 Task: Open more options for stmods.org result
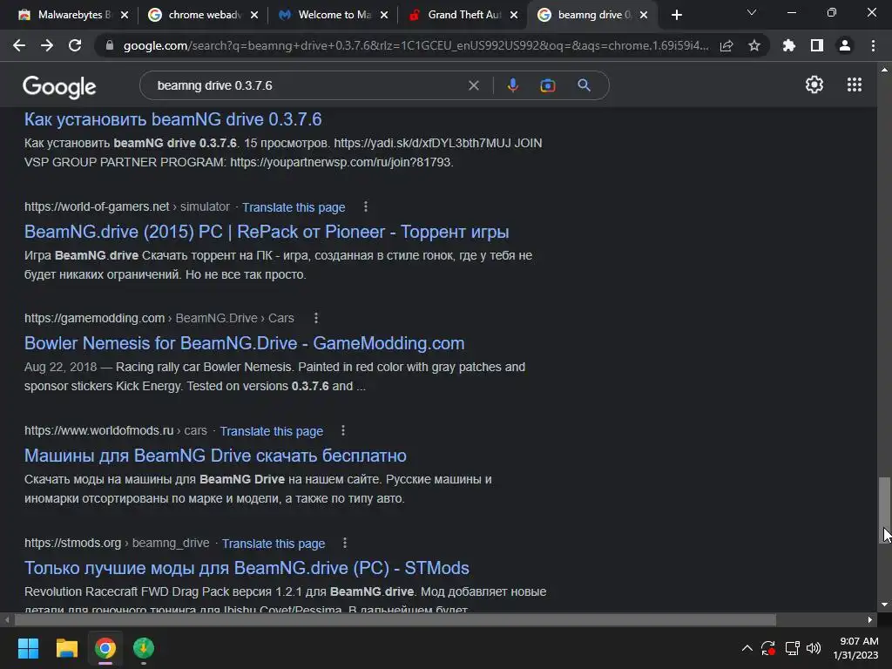click(345, 544)
